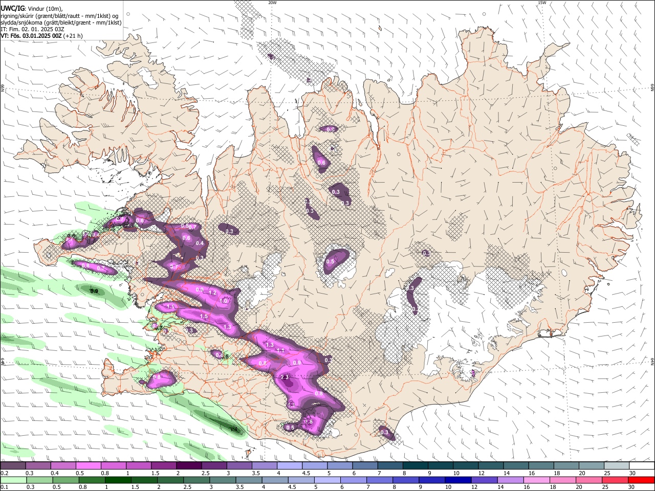Click the white swatch after 30 in snow legend

(x=642, y=465)
